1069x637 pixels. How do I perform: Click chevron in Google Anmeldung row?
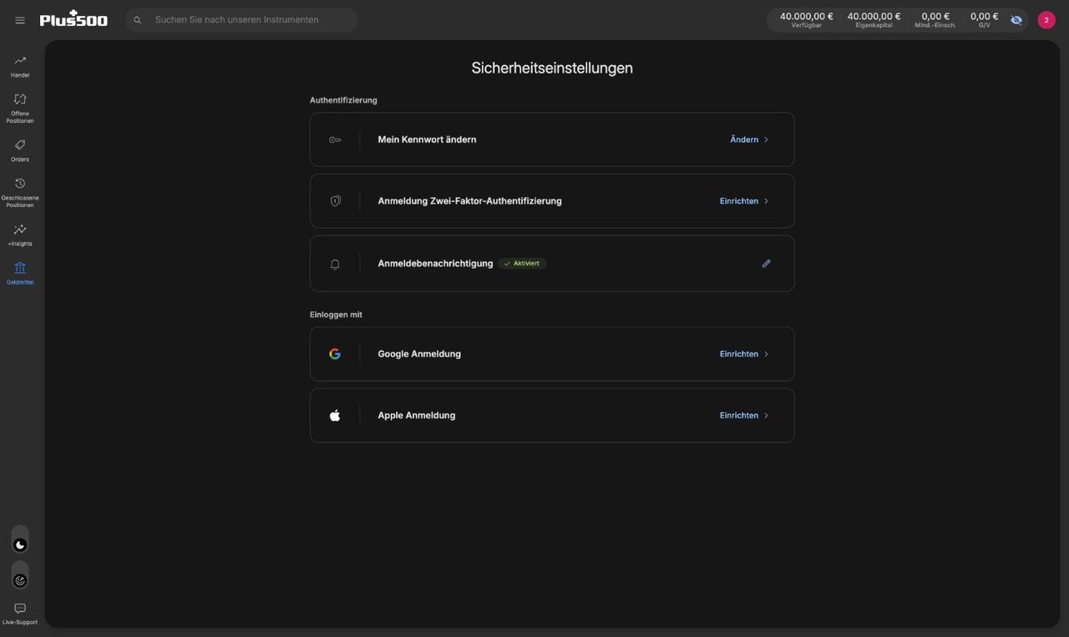[766, 354]
